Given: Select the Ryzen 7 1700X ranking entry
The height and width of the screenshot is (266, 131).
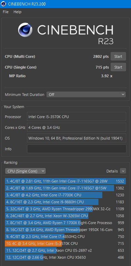Looking at the screenshot, I should coord(65,223).
